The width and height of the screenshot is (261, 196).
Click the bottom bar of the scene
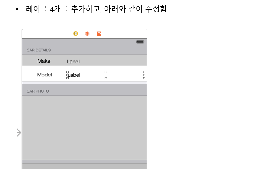(84, 166)
